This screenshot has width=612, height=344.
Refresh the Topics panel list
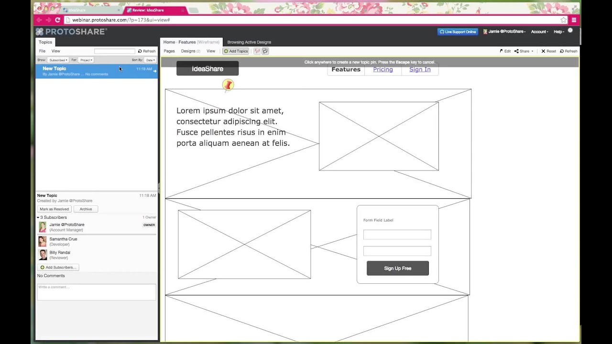[x=147, y=51]
